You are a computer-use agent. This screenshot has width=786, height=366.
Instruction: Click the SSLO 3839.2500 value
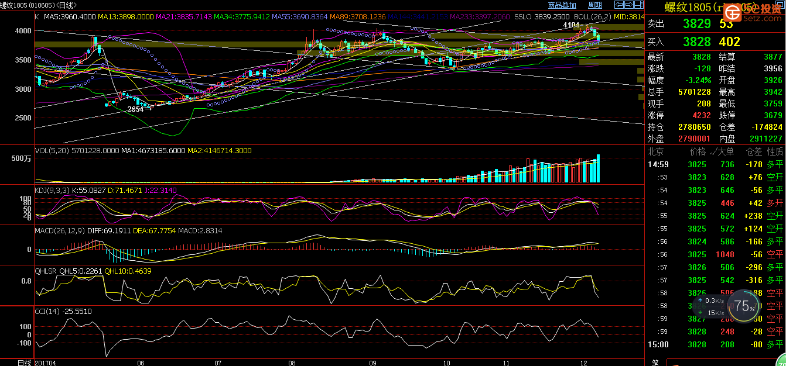pyautogui.click(x=542, y=17)
